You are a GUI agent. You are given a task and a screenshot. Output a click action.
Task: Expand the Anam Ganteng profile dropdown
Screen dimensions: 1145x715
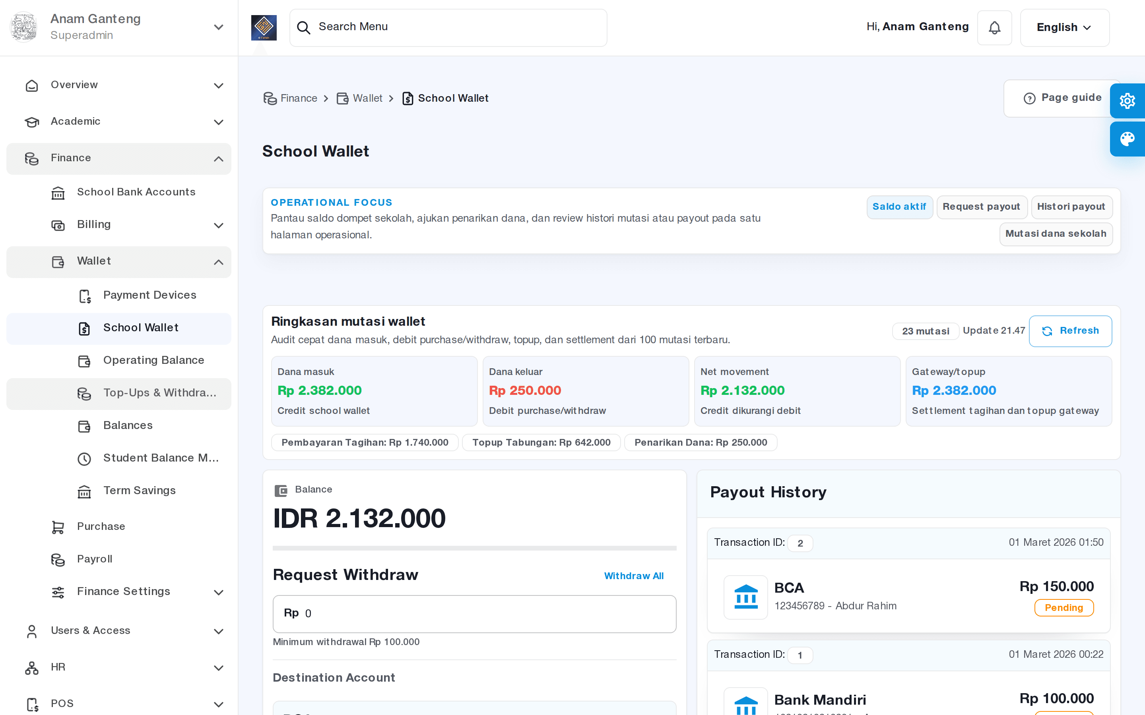218,27
